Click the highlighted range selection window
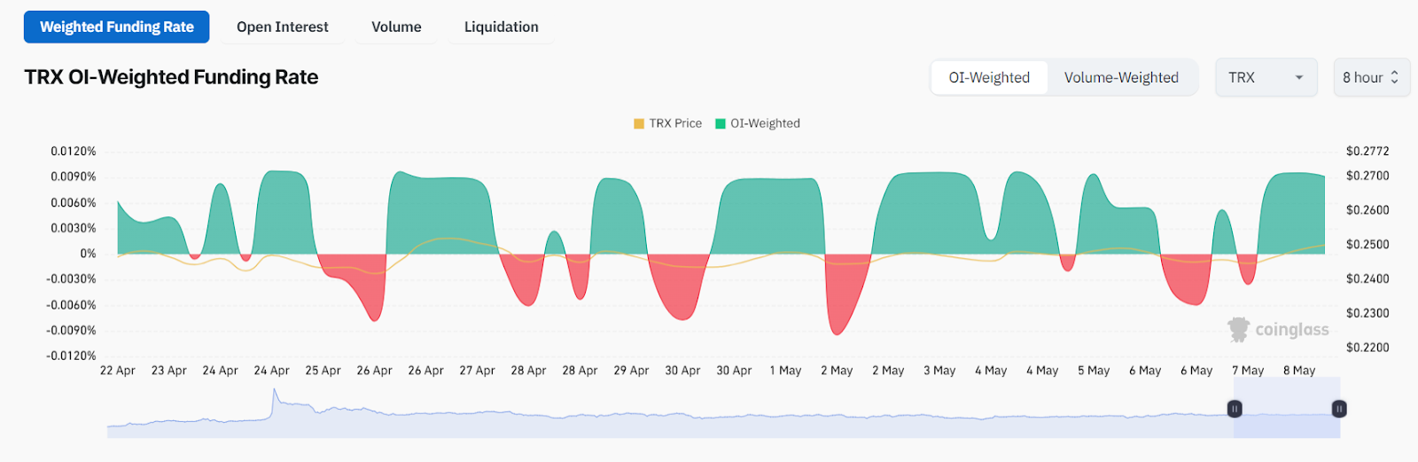The image size is (1418, 462). [1287, 408]
